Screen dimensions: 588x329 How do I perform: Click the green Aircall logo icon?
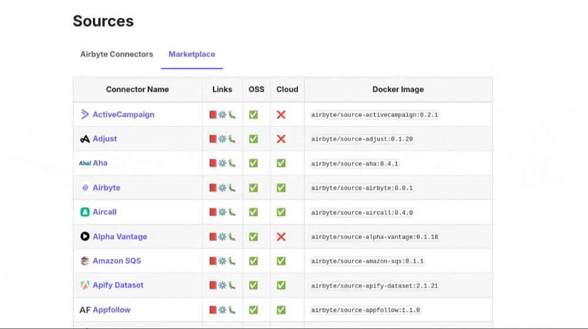pos(85,212)
